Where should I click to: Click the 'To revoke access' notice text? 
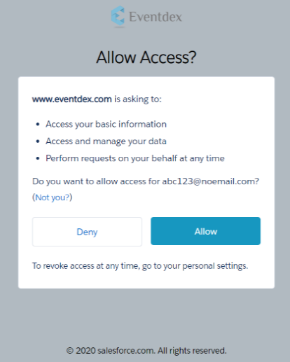click(x=140, y=266)
